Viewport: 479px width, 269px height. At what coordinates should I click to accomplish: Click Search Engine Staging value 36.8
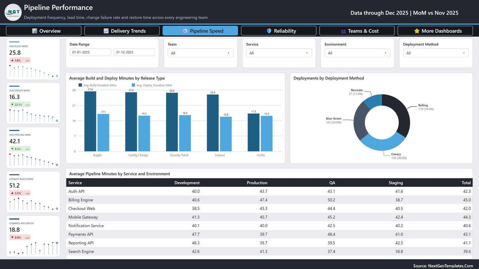point(399,252)
